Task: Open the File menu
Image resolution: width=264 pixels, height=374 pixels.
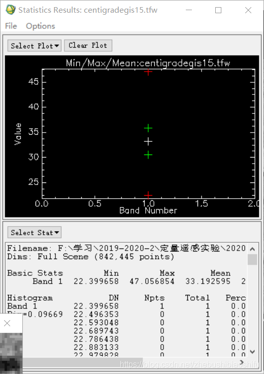Action: pyautogui.click(x=11, y=26)
